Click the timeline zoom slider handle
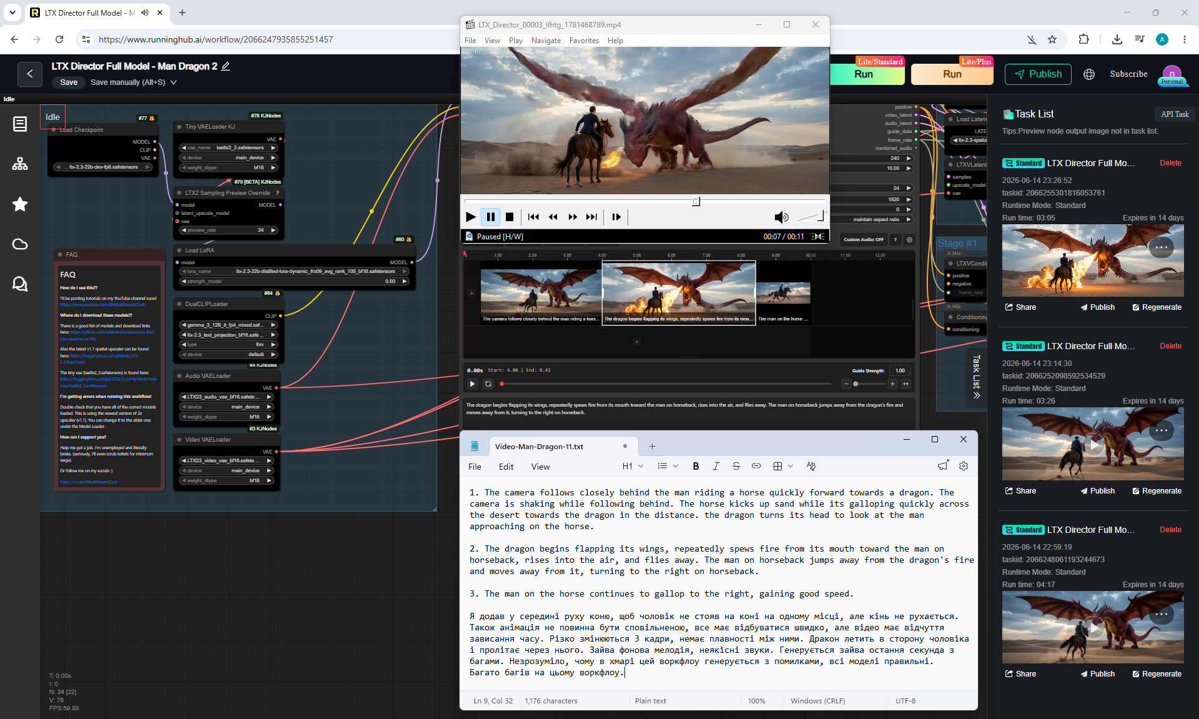Viewport: 1199px width, 719px height. (856, 384)
